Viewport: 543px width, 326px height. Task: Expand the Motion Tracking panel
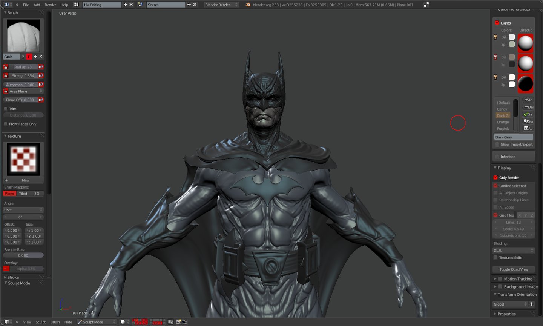point(495,279)
